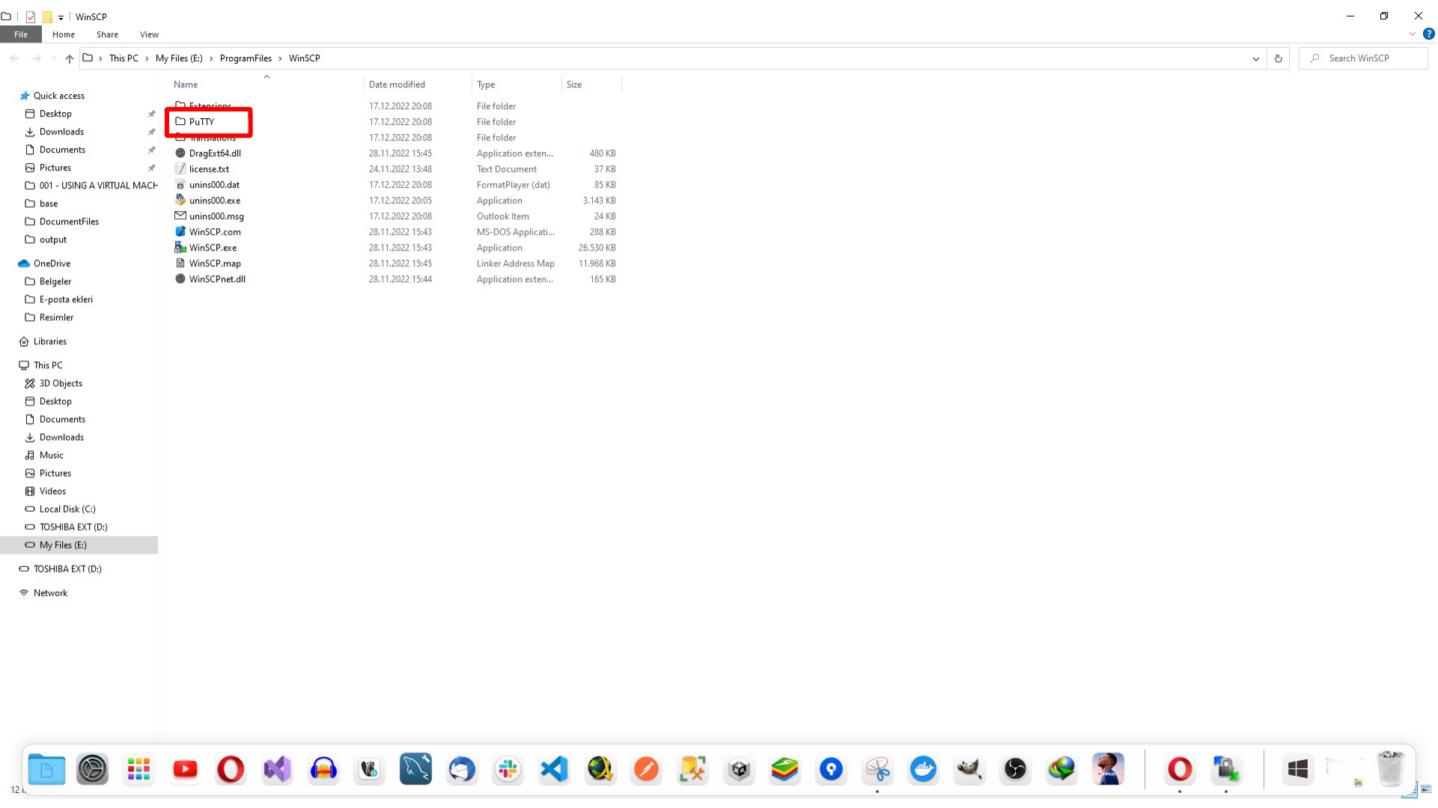Expand the chevron after My Files (E:) breadcrumb
Viewport: 1438px width, 808px height.
click(x=211, y=58)
